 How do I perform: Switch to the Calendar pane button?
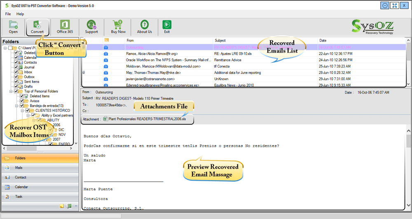coord(40,187)
